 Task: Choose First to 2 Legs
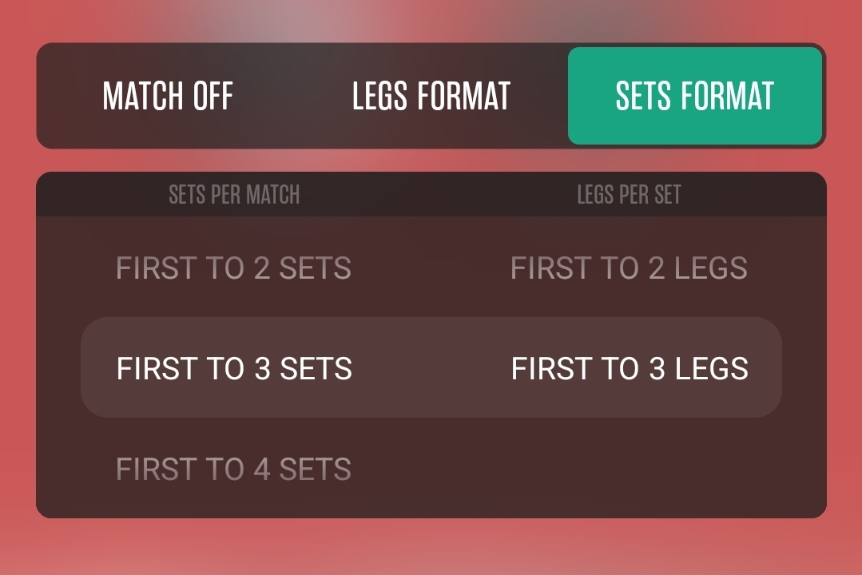[x=629, y=268]
